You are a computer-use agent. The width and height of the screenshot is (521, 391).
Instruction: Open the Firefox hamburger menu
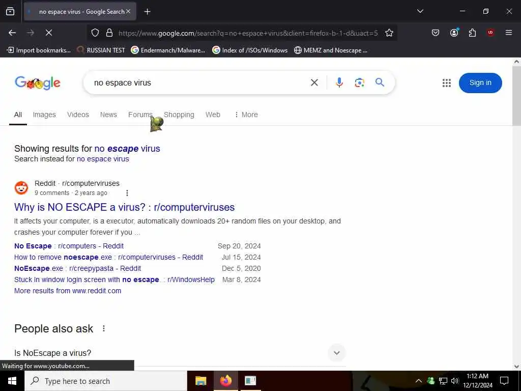[x=509, y=33]
